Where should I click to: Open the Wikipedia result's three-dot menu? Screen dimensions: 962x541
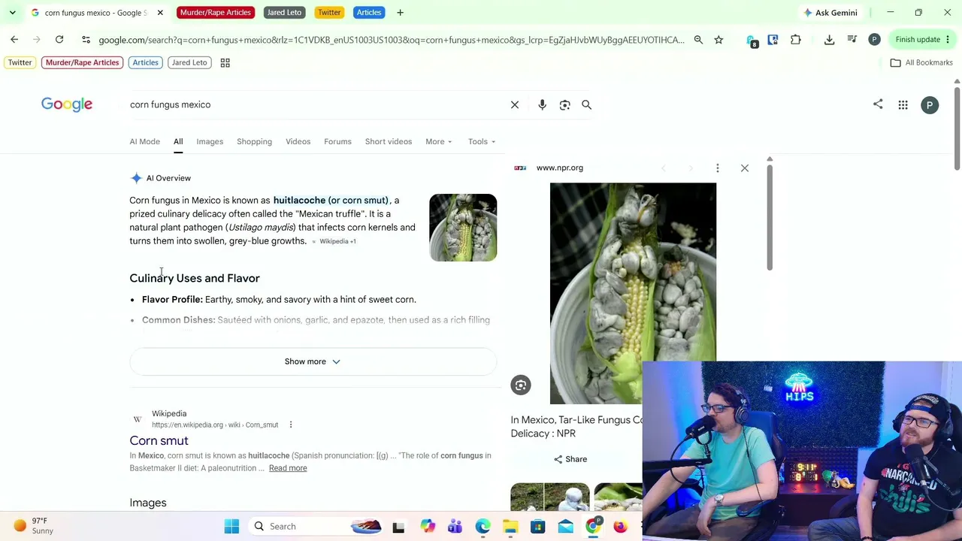click(291, 425)
